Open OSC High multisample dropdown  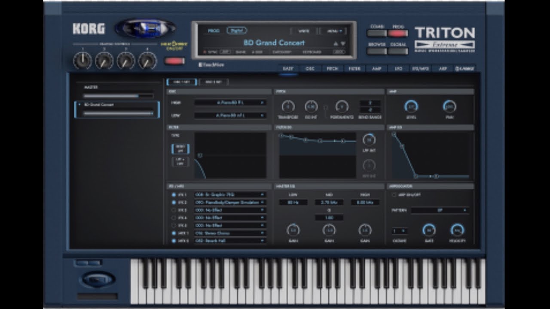[230, 103]
